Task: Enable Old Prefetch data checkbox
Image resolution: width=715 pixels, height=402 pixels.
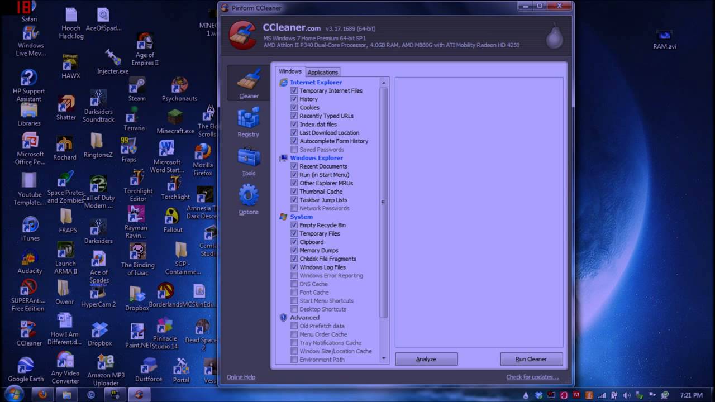Action: point(294,326)
